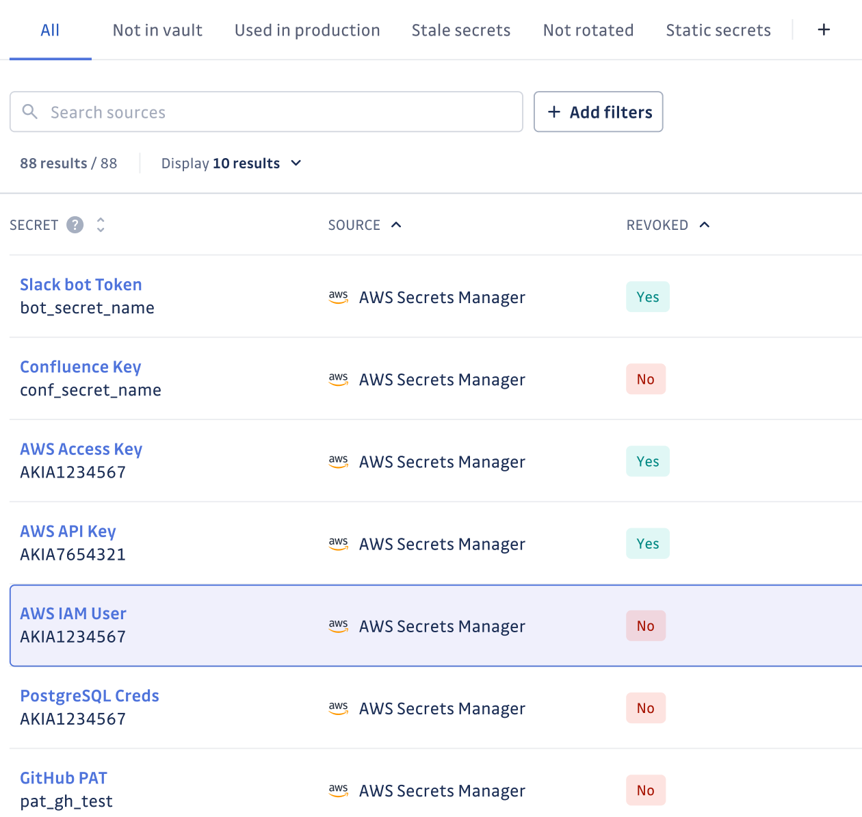
Task: Click the help question mark beside SECRET column
Action: (75, 224)
